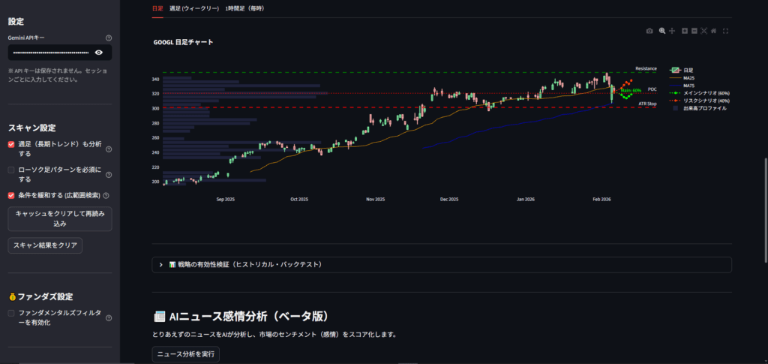Click キャッシュをクリアして再読み込み button
The image size is (768, 364).
(59, 218)
